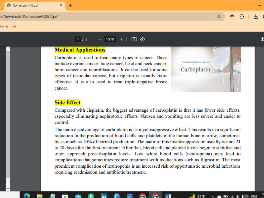Open a new browser tab

[x=70, y=5]
